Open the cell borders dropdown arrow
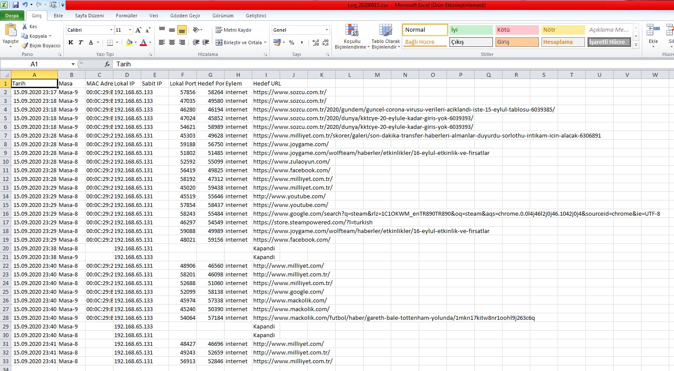 tap(117, 43)
